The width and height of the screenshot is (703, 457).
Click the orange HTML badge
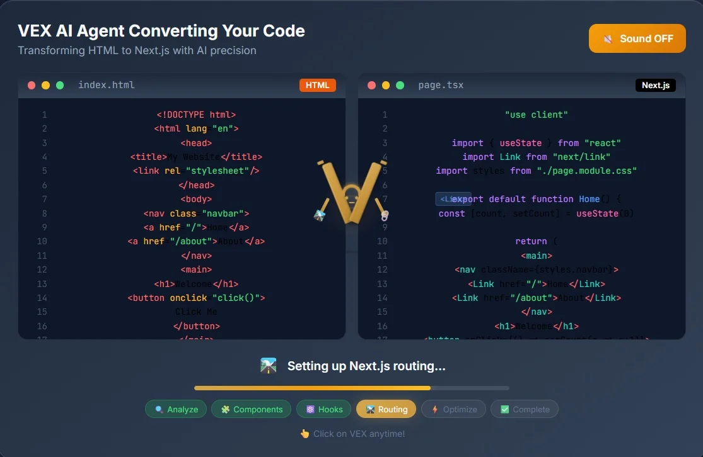318,85
